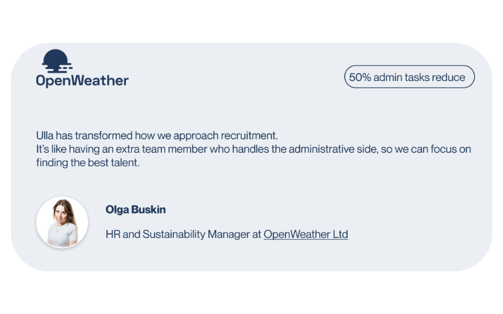
Task: Select the "50% admin tasks reduce" badge
Action: (409, 77)
